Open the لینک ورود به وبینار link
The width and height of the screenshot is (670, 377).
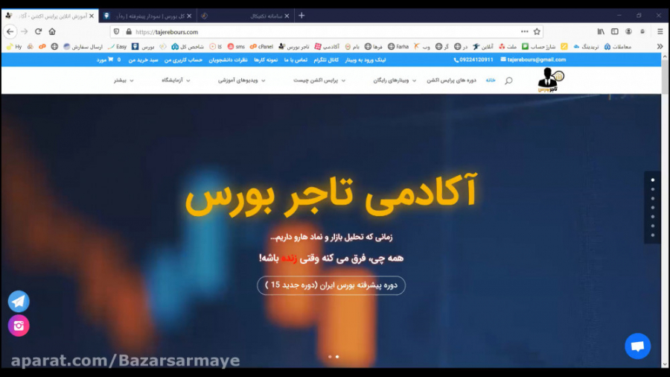(x=366, y=60)
